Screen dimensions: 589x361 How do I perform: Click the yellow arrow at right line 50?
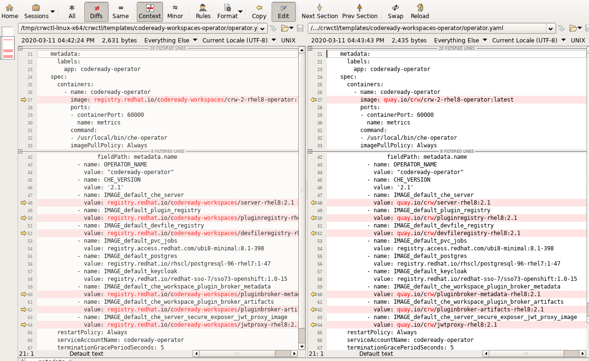coord(314,218)
